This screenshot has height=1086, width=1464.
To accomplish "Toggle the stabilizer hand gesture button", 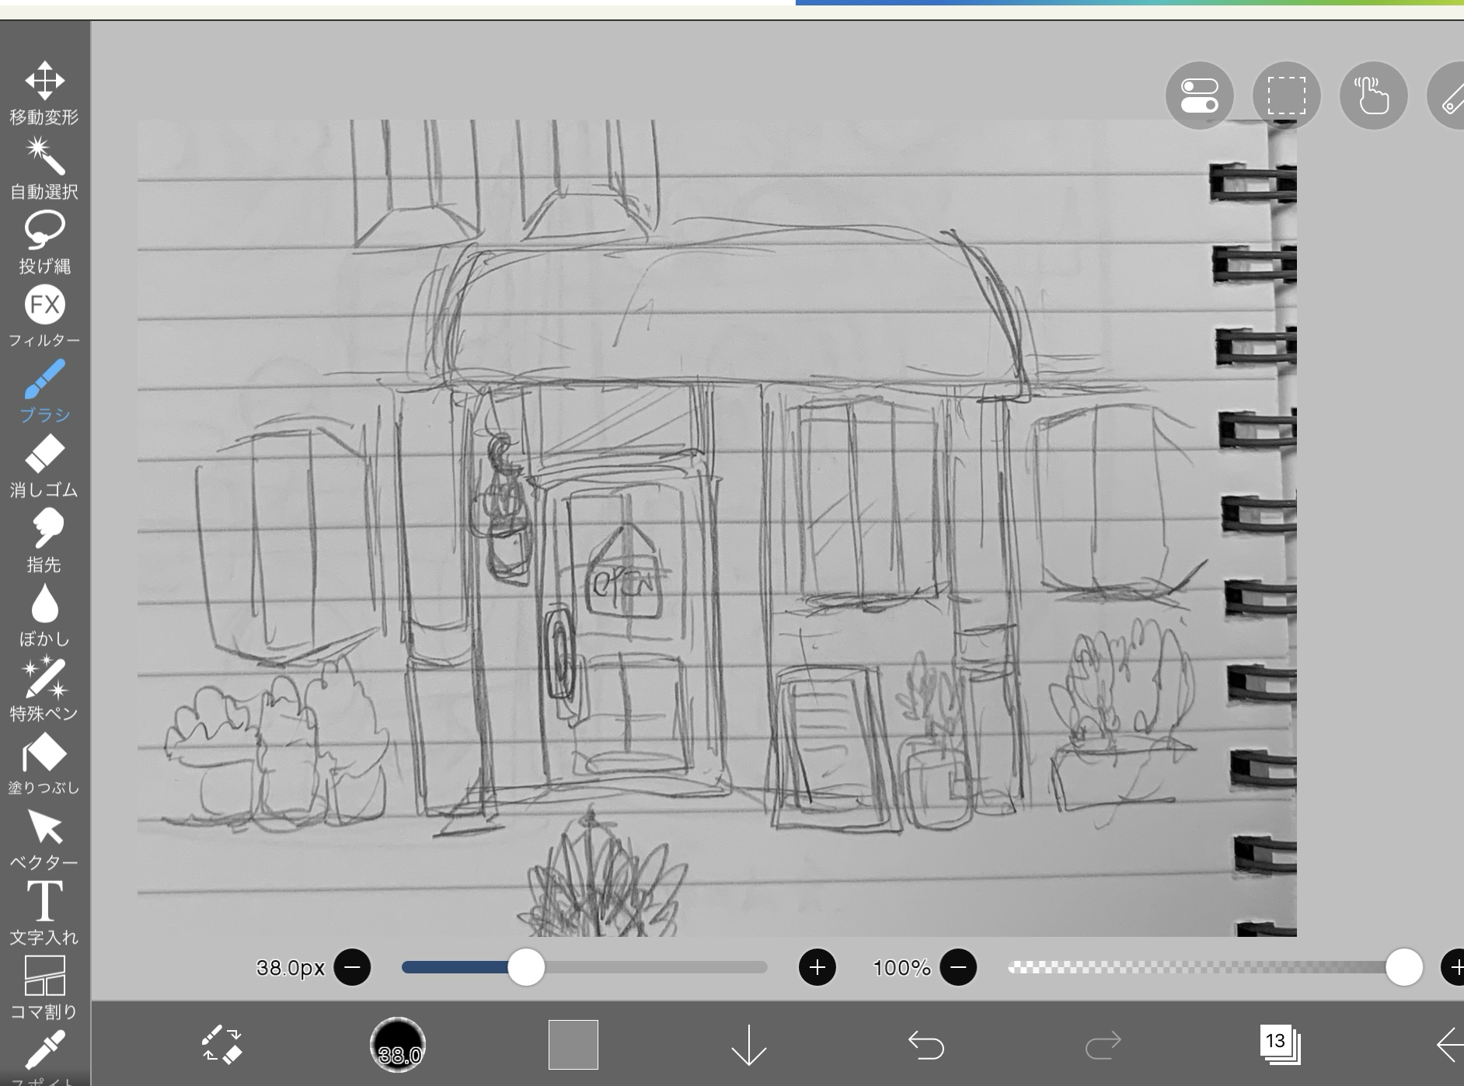I will click(1373, 96).
